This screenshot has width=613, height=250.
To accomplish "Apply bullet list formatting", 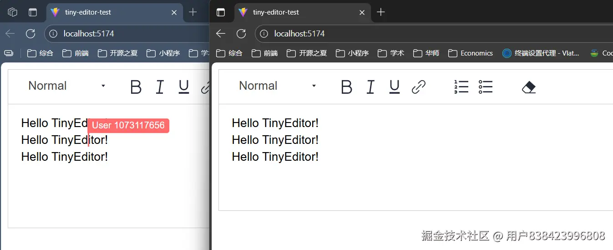I will point(485,87).
